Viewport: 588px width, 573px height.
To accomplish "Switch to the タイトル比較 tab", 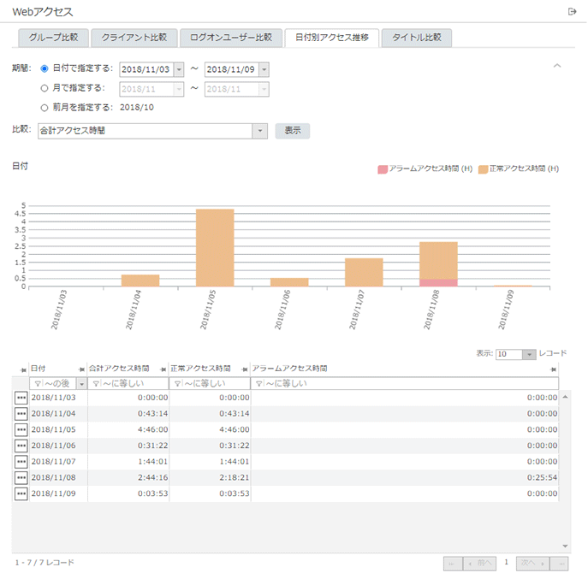I will [x=417, y=38].
